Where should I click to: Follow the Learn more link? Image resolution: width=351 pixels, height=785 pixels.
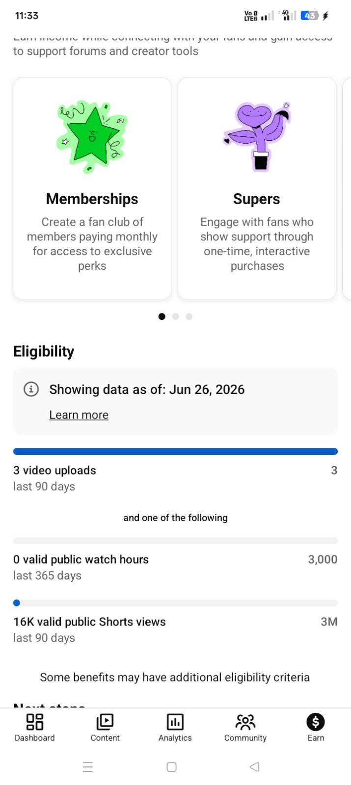pos(79,415)
